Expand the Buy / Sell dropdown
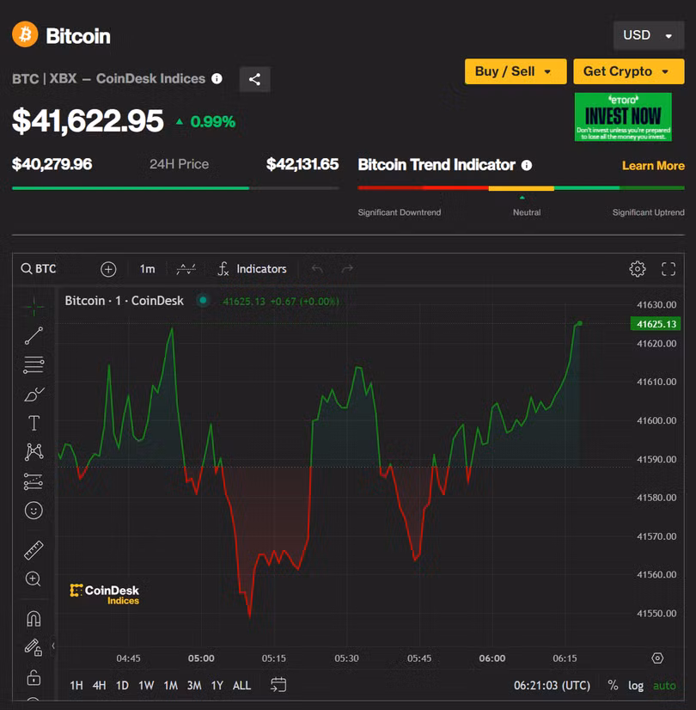The image size is (696, 710). (x=516, y=71)
